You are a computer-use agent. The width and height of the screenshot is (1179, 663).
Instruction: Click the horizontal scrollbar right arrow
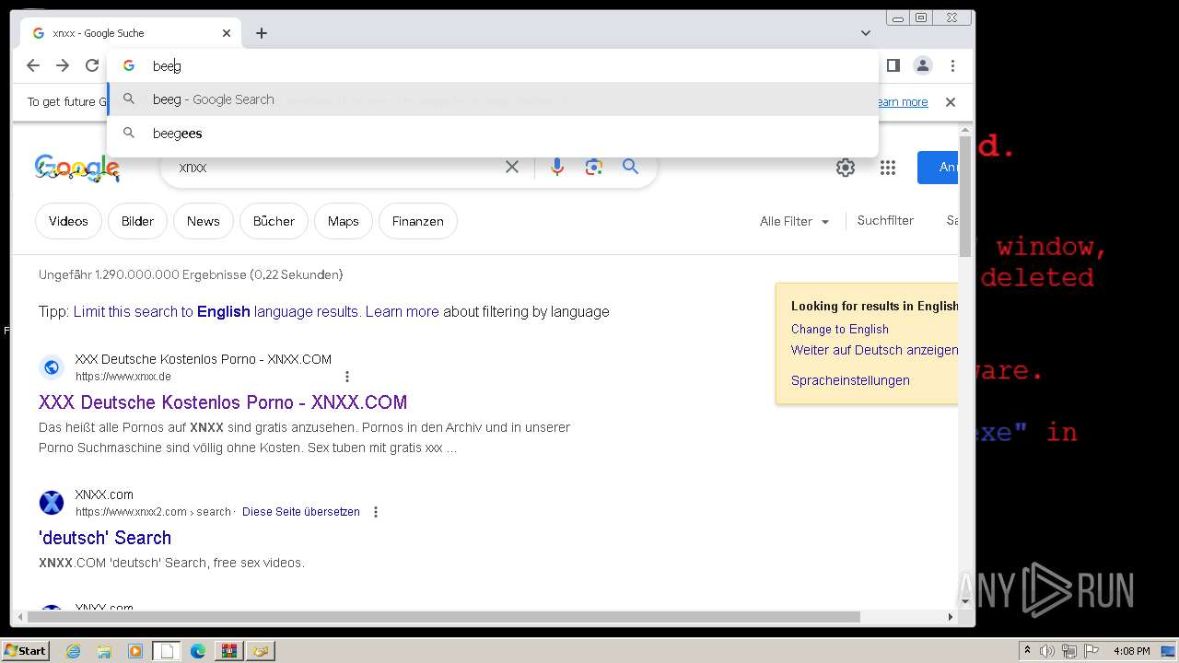tap(951, 617)
